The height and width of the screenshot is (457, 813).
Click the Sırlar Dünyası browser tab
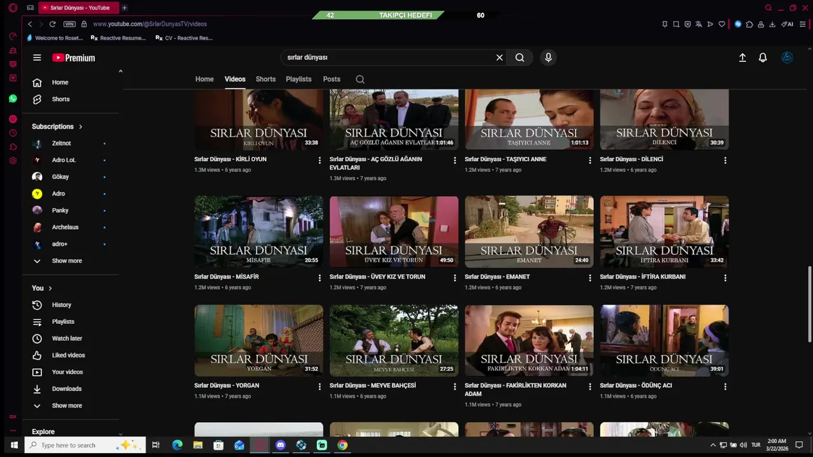coord(78,8)
